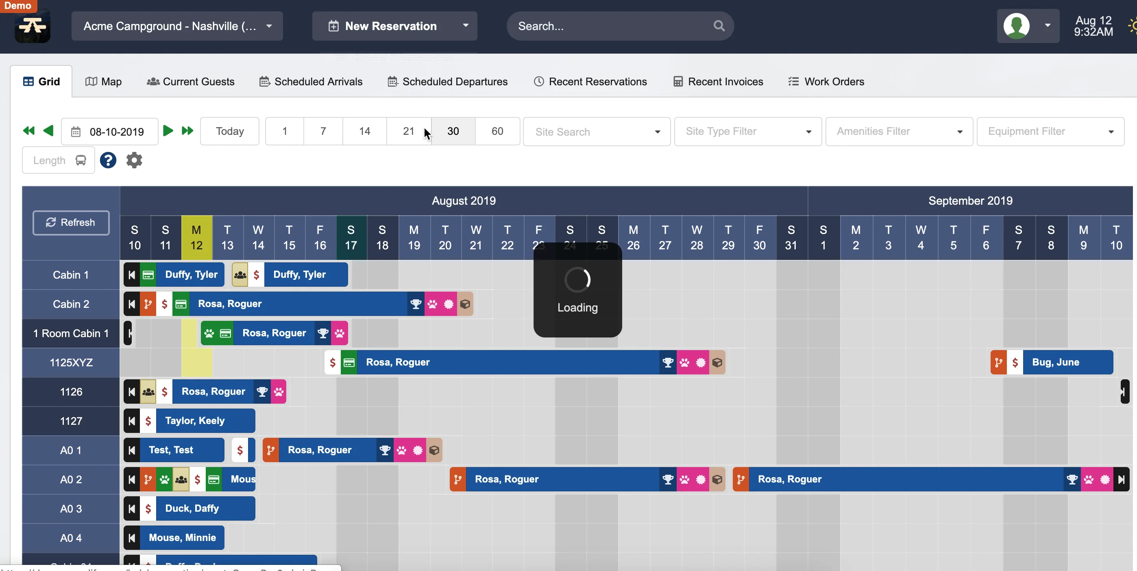Open the Scheduled Arrivals tab
Screen dimensions: 1137x571
311,82
